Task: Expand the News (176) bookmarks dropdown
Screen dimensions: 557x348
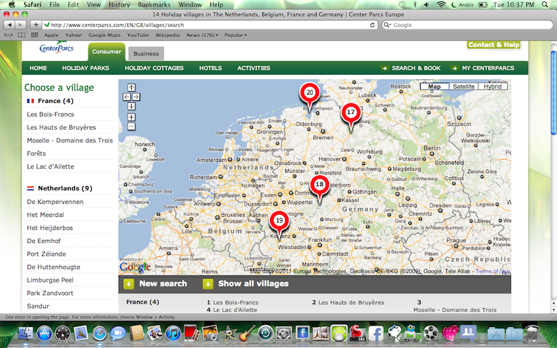Action: pyautogui.click(x=202, y=35)
